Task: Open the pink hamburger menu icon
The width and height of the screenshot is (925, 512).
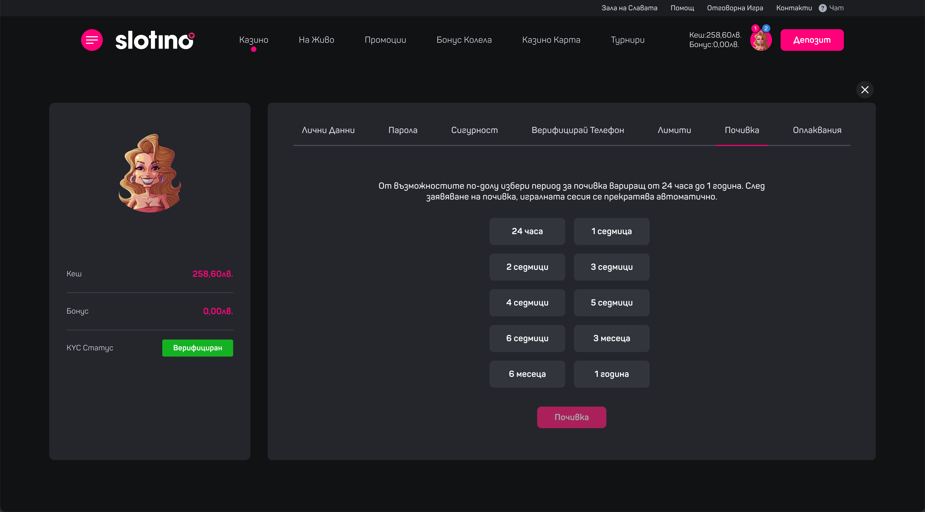Action: [92, 40]
